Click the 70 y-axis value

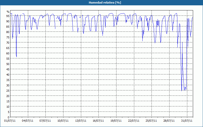8,43
